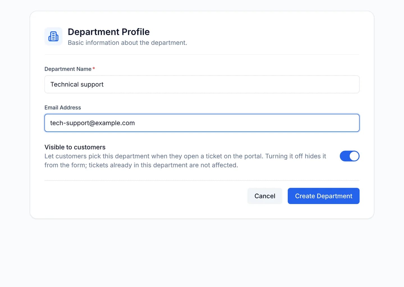Click the department building icon

(53, 36)
